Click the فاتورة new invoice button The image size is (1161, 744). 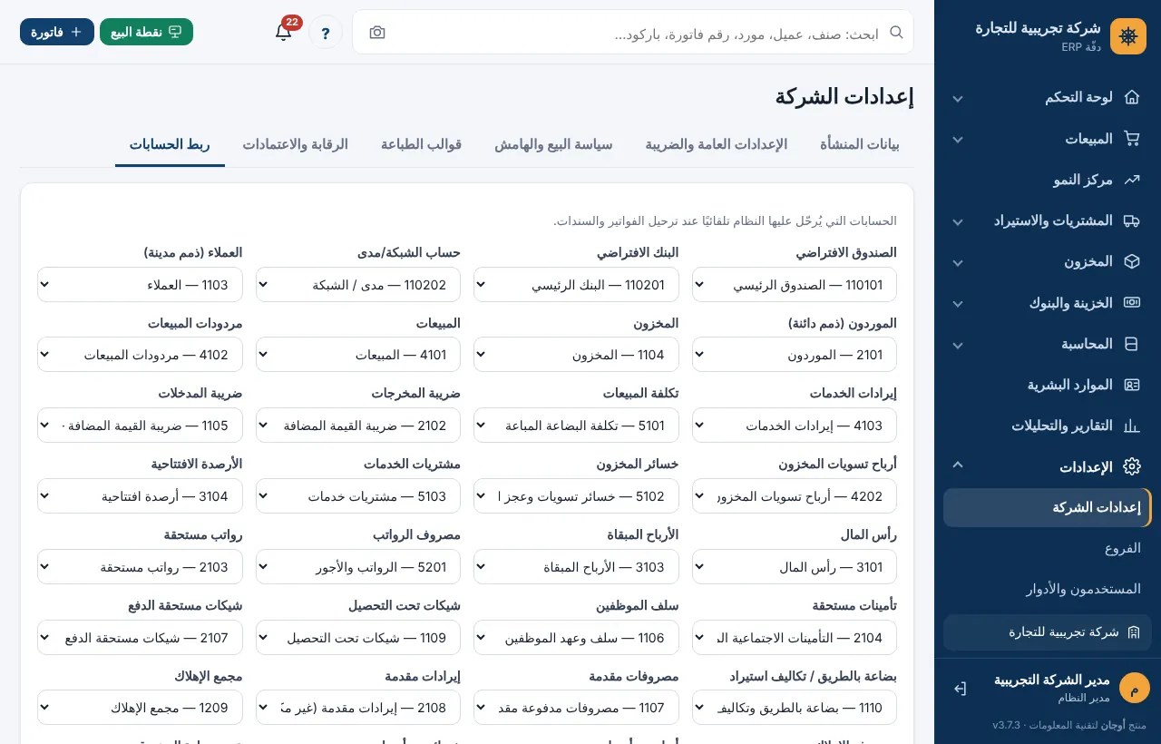tap(57, 32)
